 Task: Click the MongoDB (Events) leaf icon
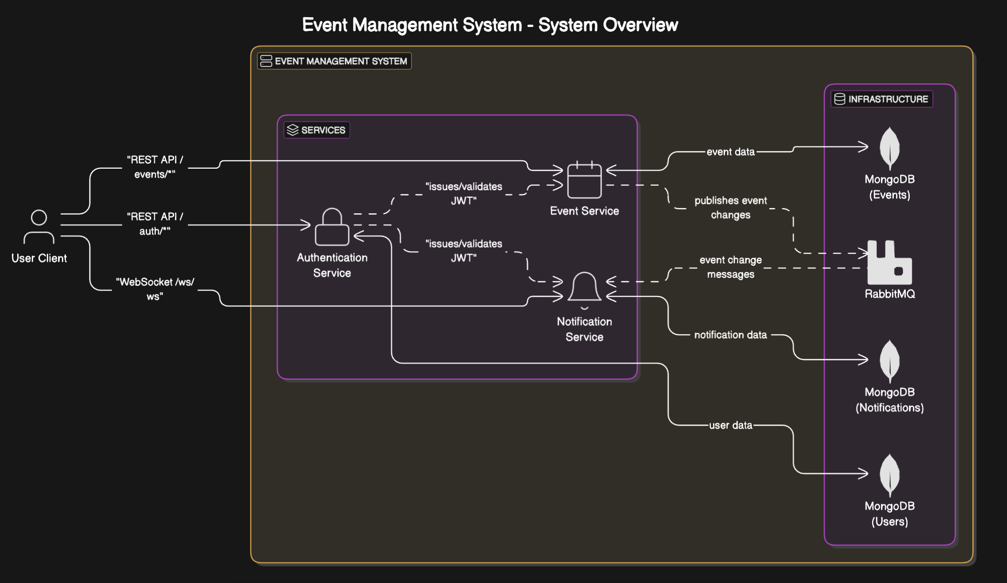tap(889, 148)
